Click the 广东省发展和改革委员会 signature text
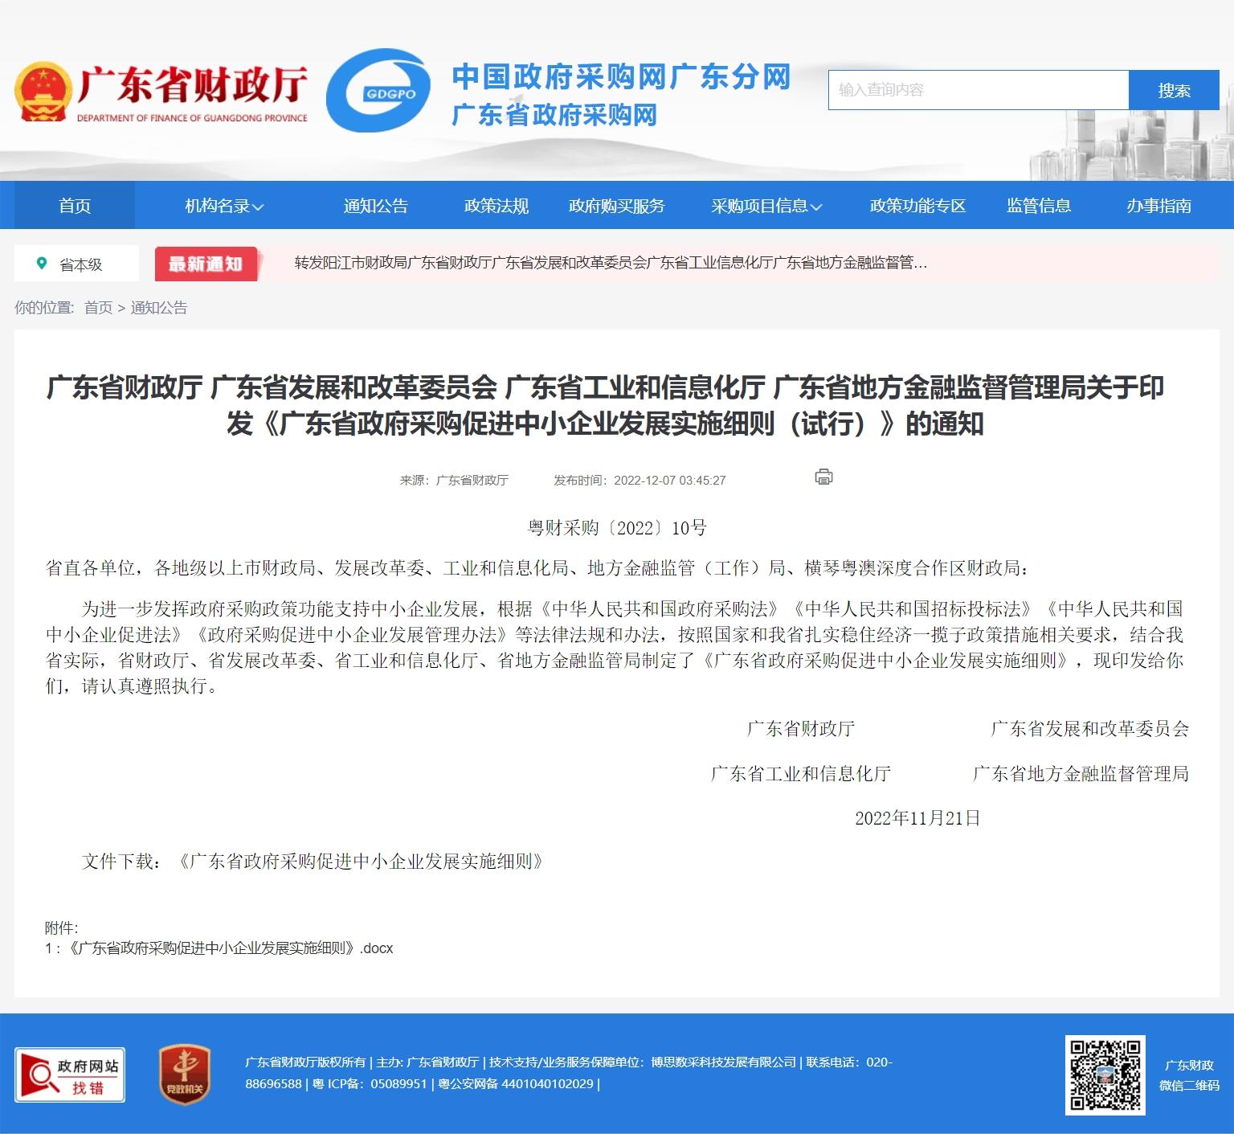 (x=1089, y=729)
